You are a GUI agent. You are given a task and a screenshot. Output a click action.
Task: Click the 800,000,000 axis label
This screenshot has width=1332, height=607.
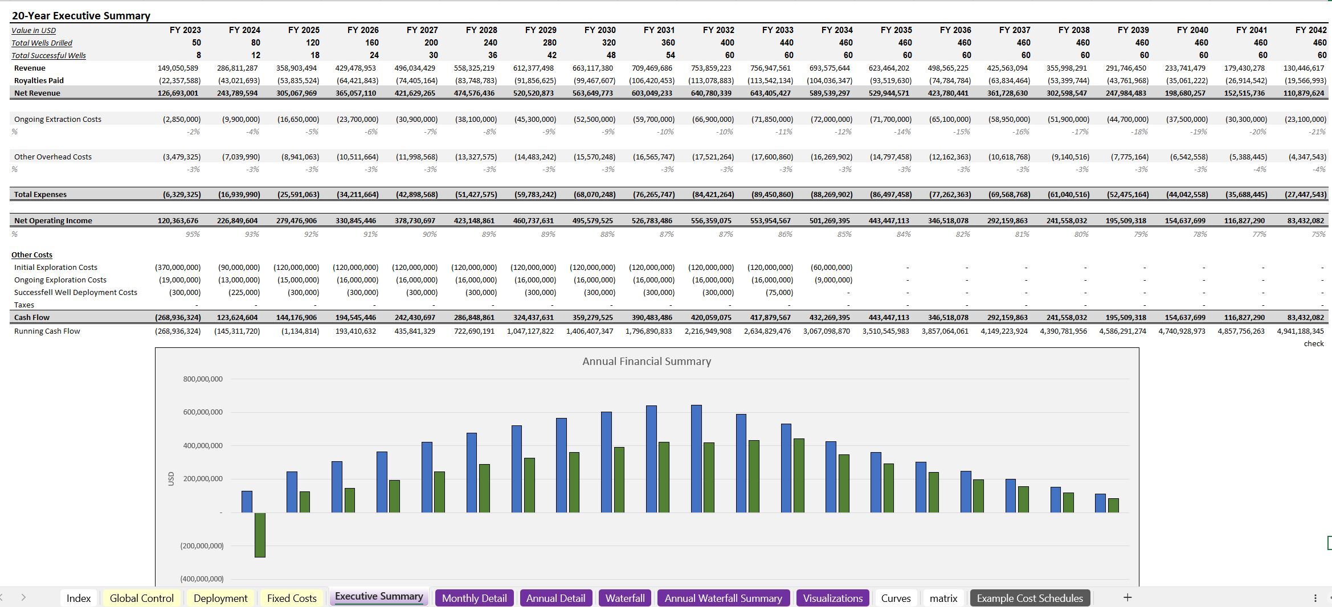coord(203,379)
